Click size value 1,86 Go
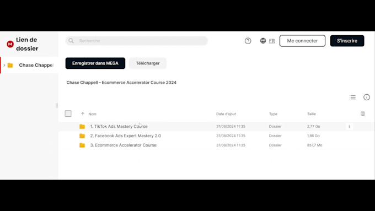 (x=313, y=136)
